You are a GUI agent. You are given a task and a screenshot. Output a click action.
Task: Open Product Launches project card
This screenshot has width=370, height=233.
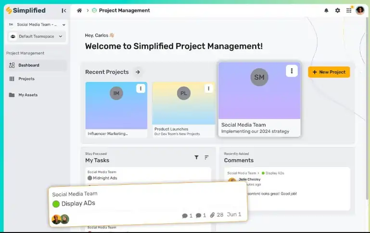point(184,110)
